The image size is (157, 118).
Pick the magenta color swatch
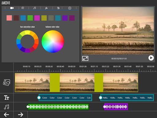[37, 18]
